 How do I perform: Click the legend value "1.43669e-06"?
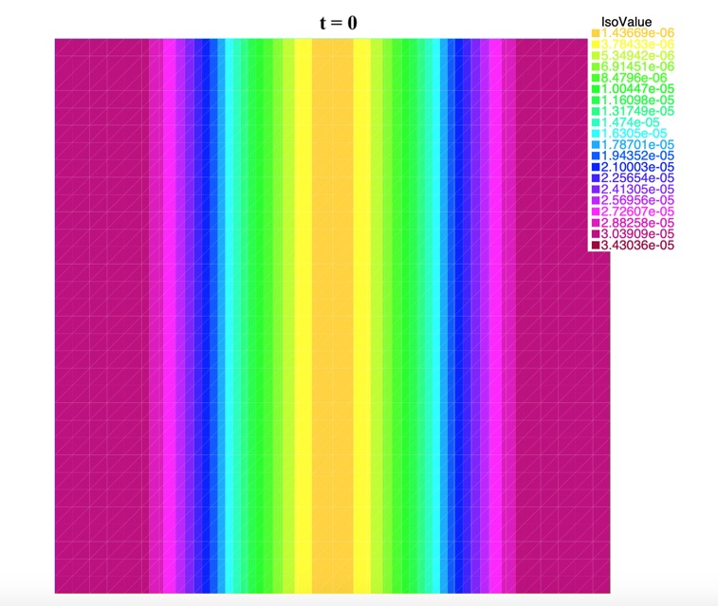pos(637,33)
